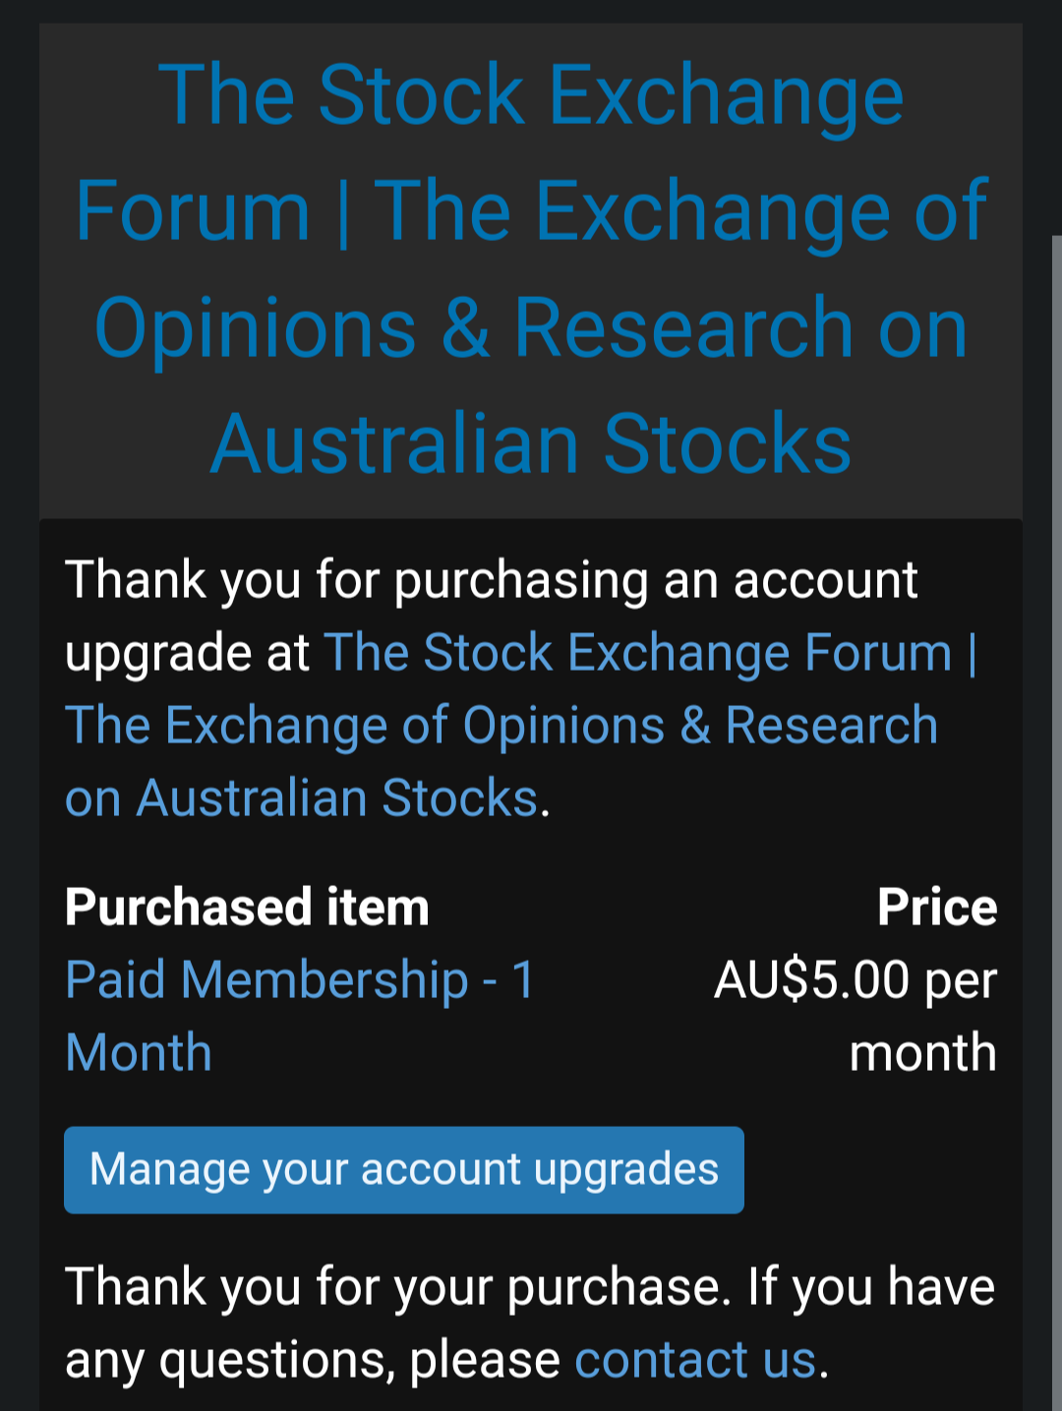Click 'Australian Stocks' in the large header title
Image resolution: width=1062 pixels, height=1411 pixels.
(531, 444)
